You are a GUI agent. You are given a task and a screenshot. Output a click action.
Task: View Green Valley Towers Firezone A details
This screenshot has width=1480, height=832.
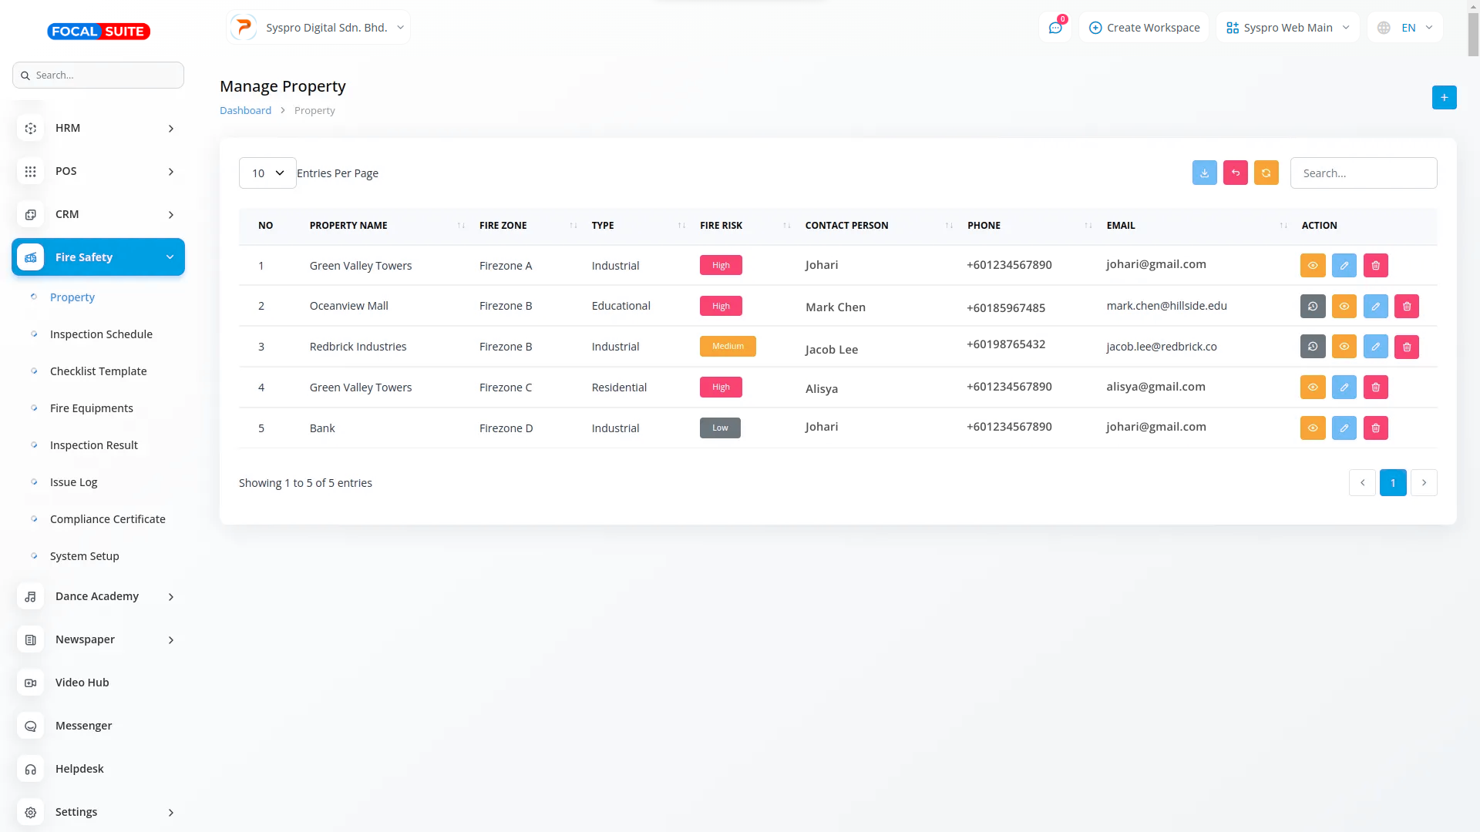(x=1312, y=265)
